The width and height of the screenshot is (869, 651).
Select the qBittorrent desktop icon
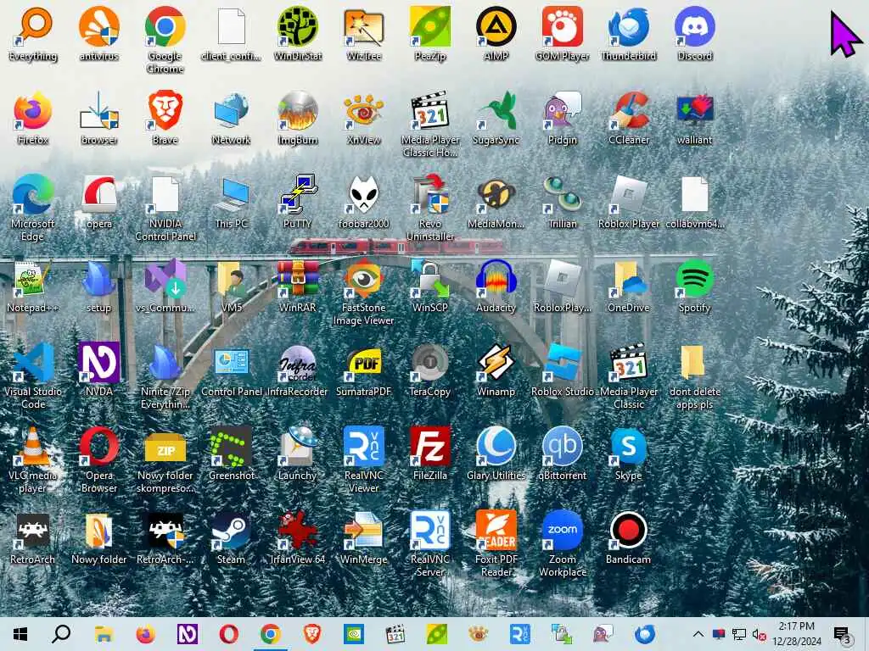point(562,453)
